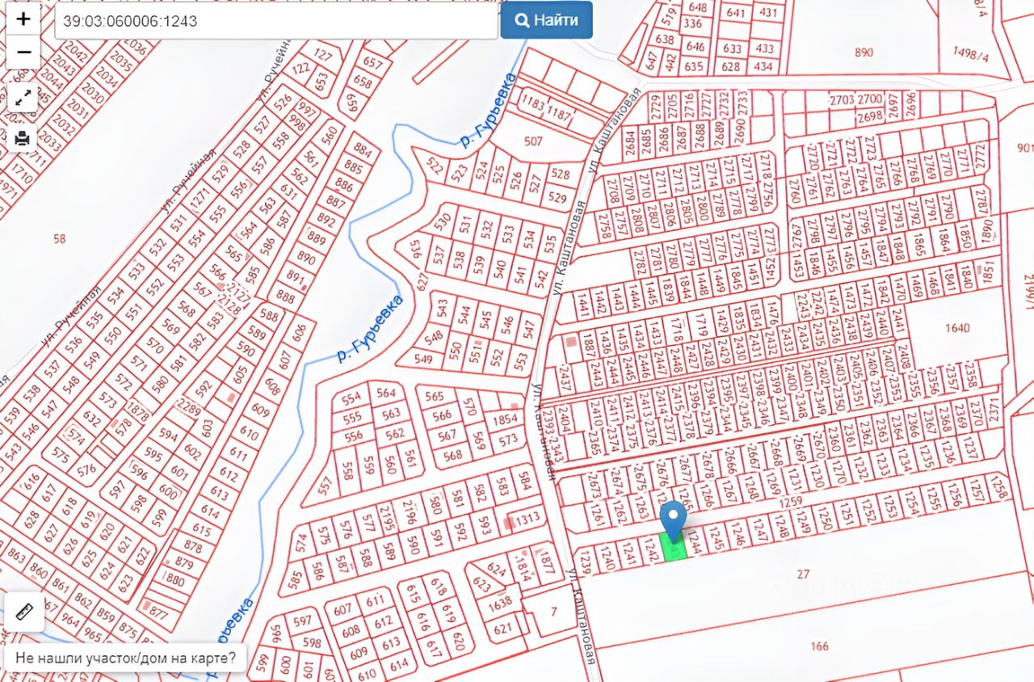The height and width of the screenshot is (682, 1034).
Task: Select parcel 522
Action: 435,166
